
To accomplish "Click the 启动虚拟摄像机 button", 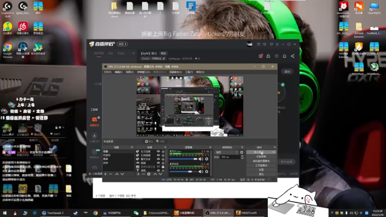I will pos(261,161).
